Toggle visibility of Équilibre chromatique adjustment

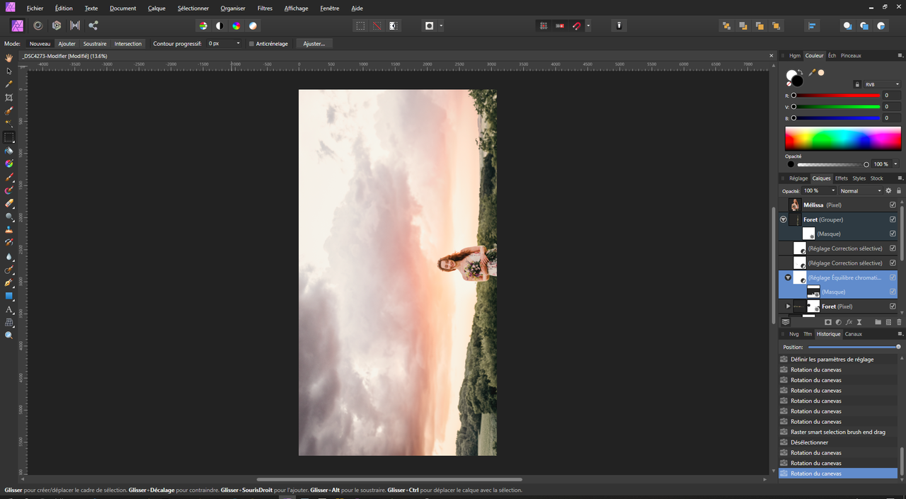(x=893, y=277)
